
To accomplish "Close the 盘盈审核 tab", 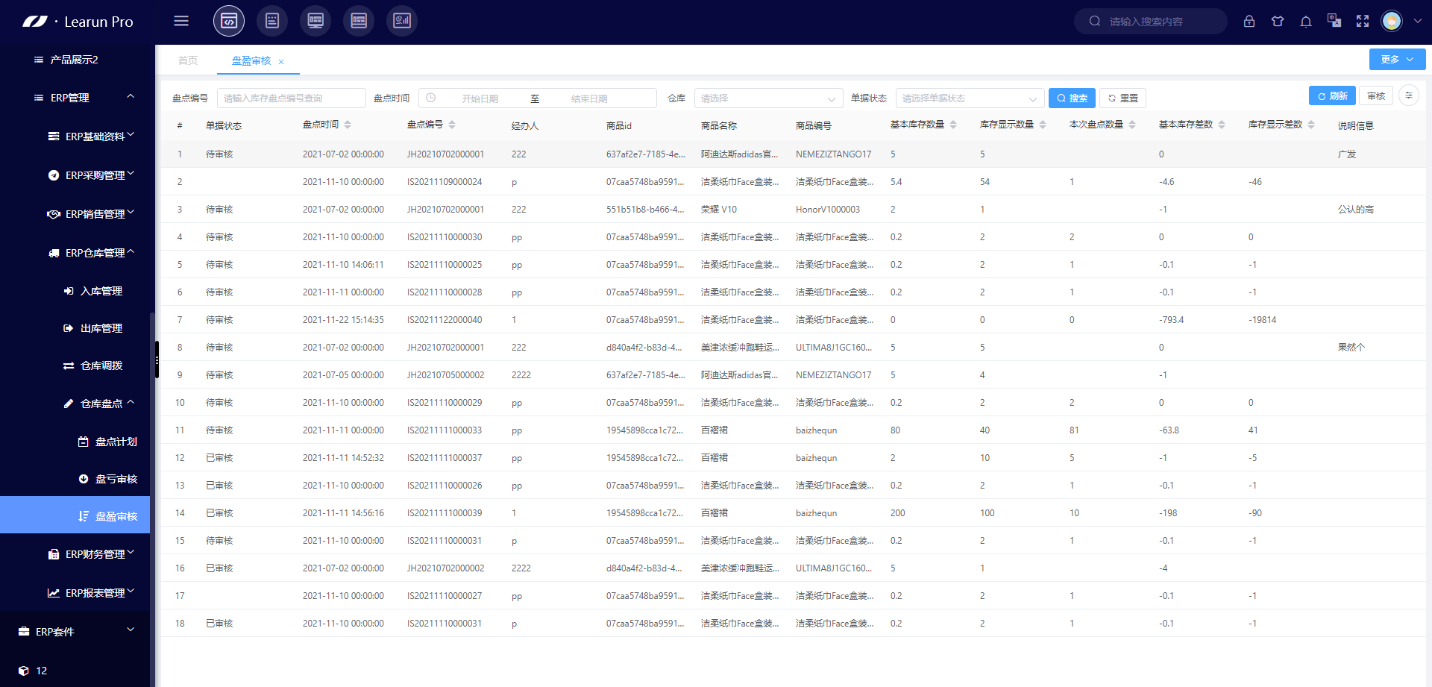I will pyautogui.click(x=281, y=62).
